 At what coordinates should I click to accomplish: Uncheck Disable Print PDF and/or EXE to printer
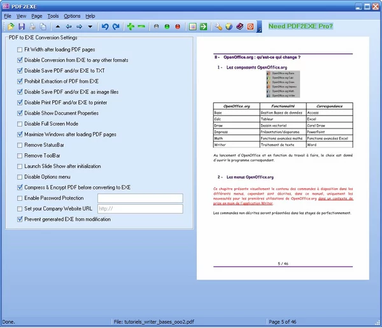[x=20, y=103]
